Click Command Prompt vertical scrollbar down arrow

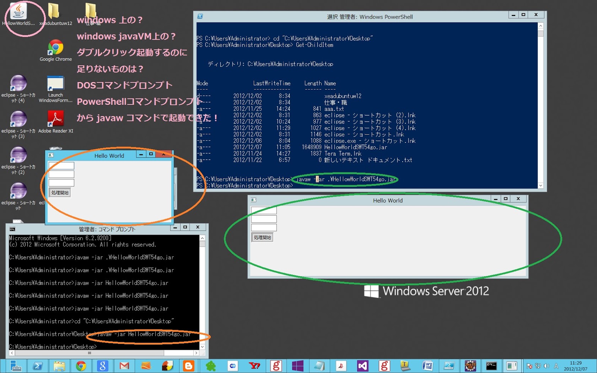202,347
